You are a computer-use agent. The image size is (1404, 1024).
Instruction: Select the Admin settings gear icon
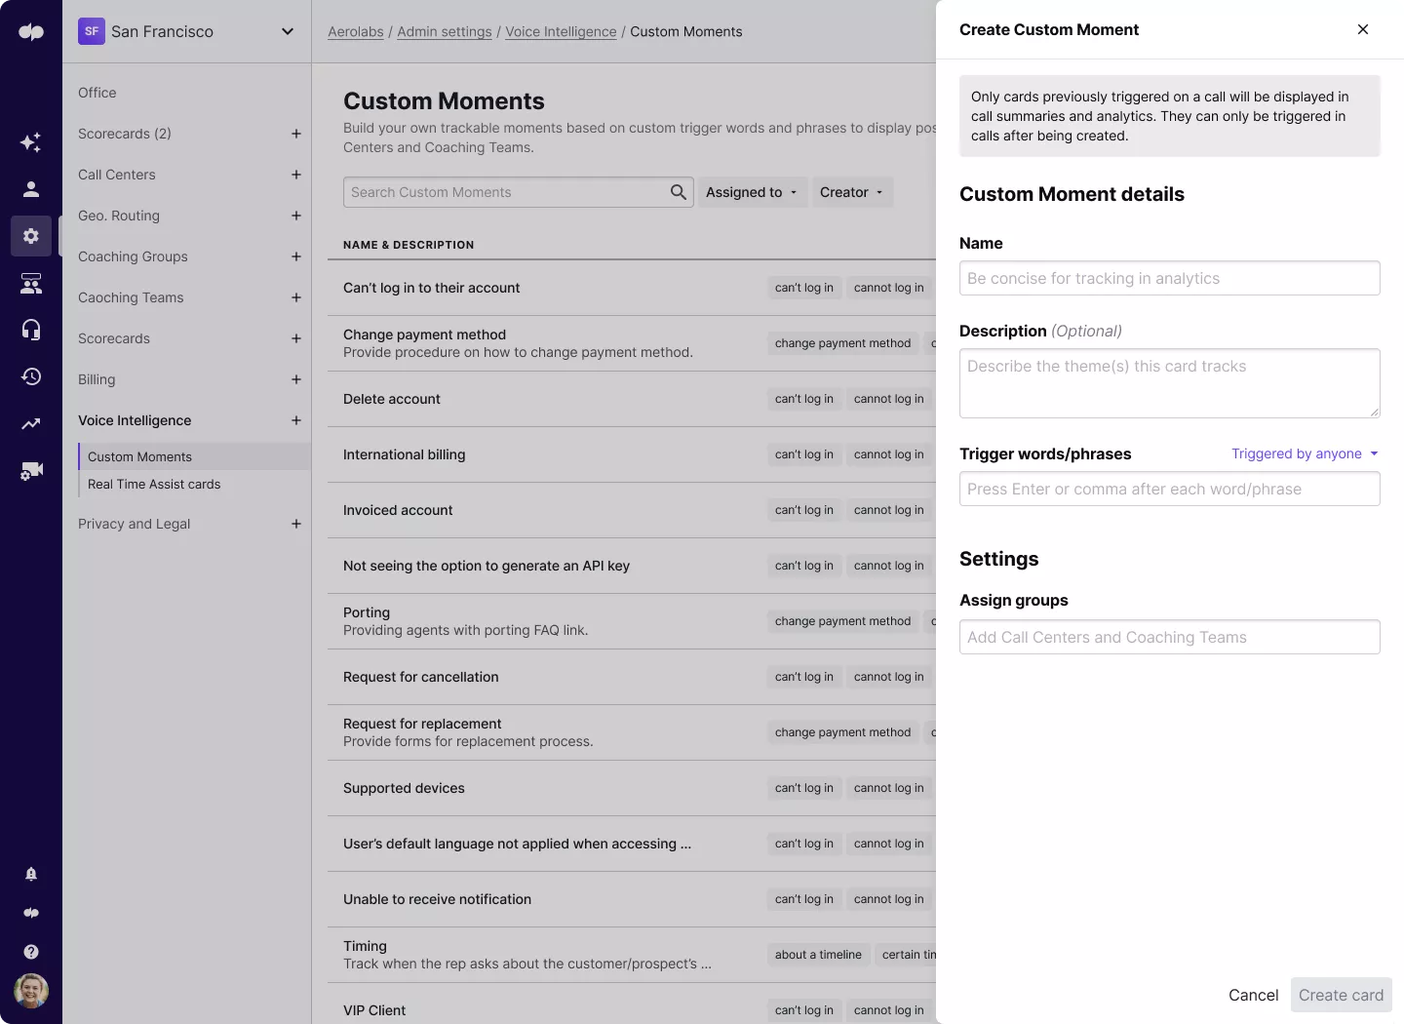(x=31, y=236)
